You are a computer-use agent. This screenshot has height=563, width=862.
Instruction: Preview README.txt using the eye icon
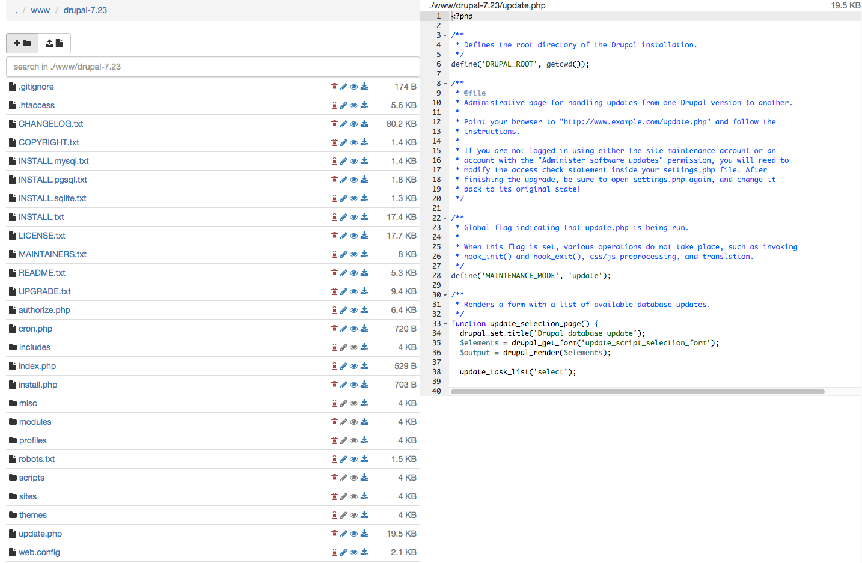354,273
